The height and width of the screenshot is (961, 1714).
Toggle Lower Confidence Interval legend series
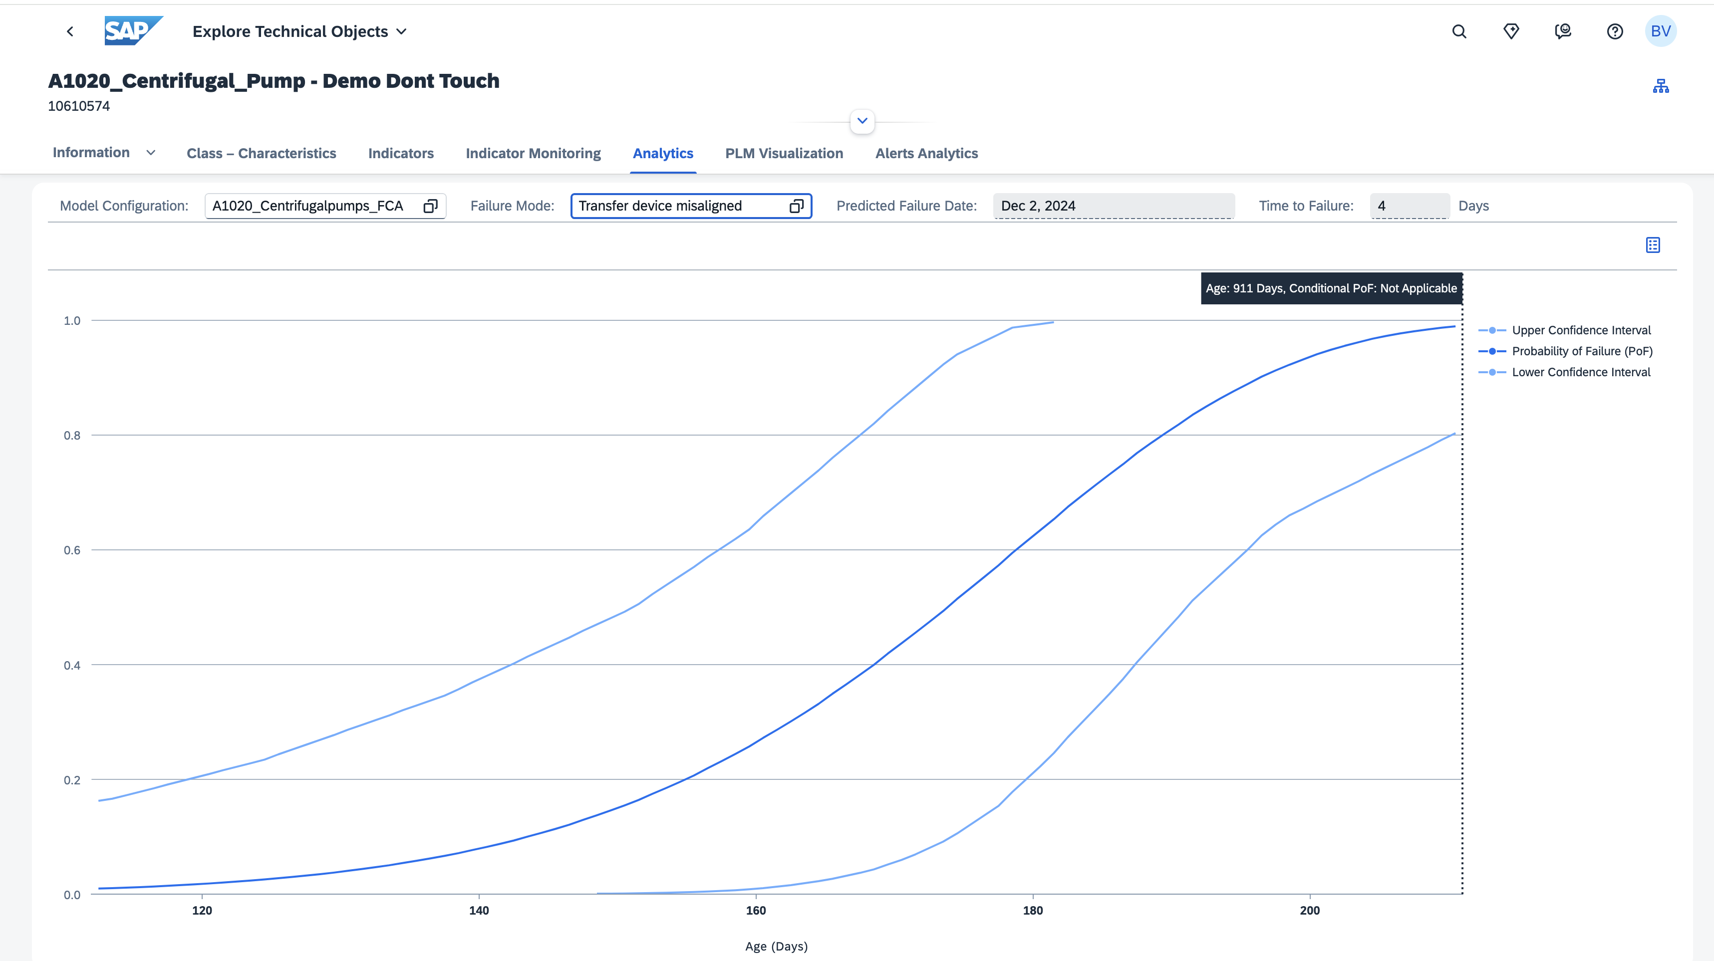1580,372
